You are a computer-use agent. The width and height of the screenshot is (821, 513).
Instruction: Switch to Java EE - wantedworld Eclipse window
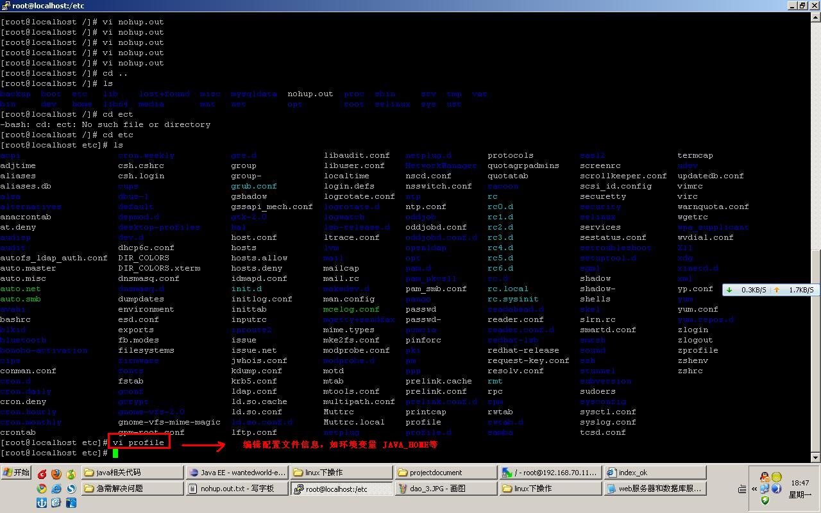237,473
